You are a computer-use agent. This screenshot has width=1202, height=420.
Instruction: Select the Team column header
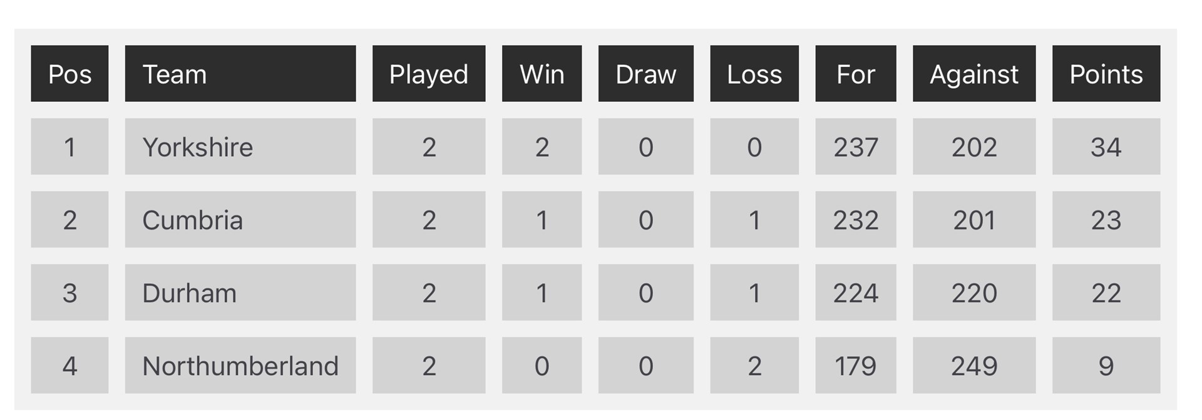click(240, 74)
